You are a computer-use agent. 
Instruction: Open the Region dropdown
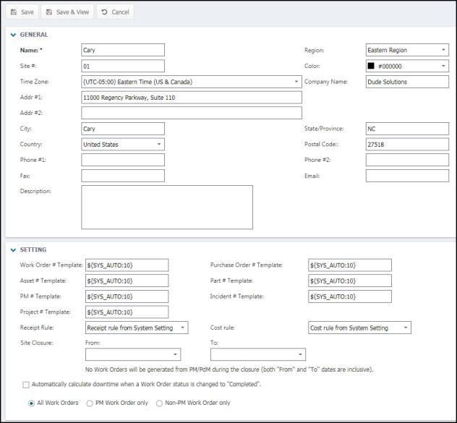click(x=407, y=50)
